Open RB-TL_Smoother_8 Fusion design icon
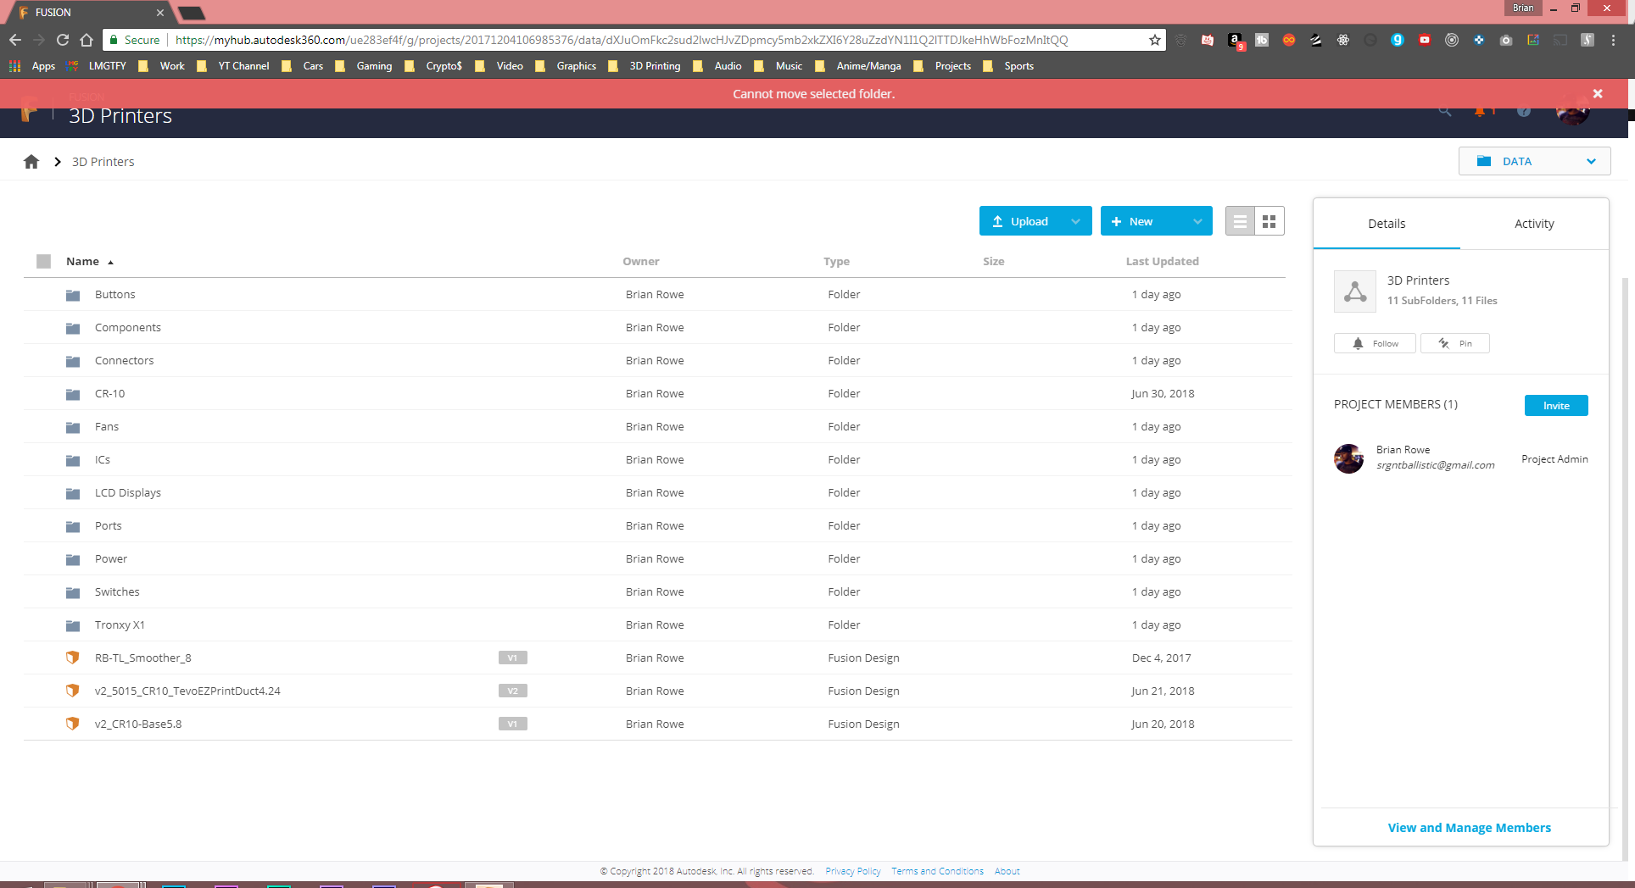 (x=73, y=658)
